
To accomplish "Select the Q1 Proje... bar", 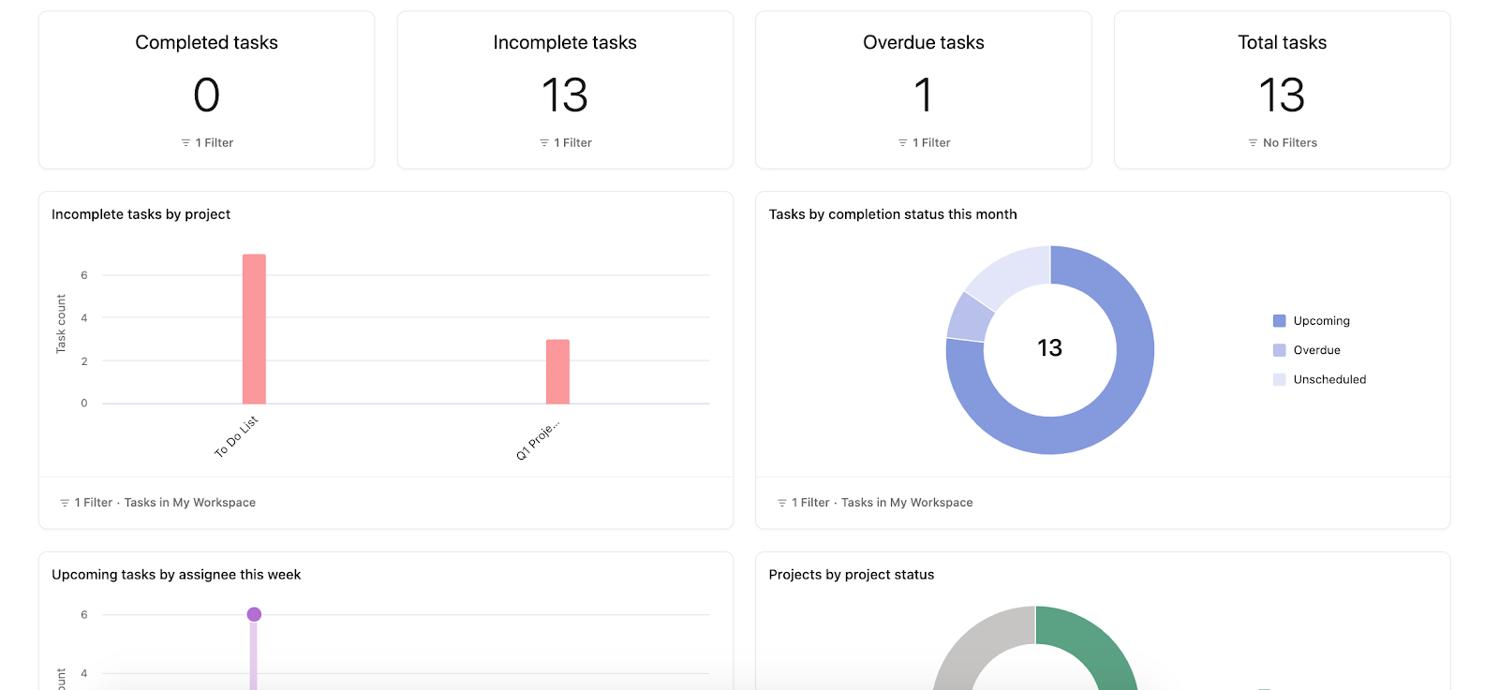I will (557, 372).
